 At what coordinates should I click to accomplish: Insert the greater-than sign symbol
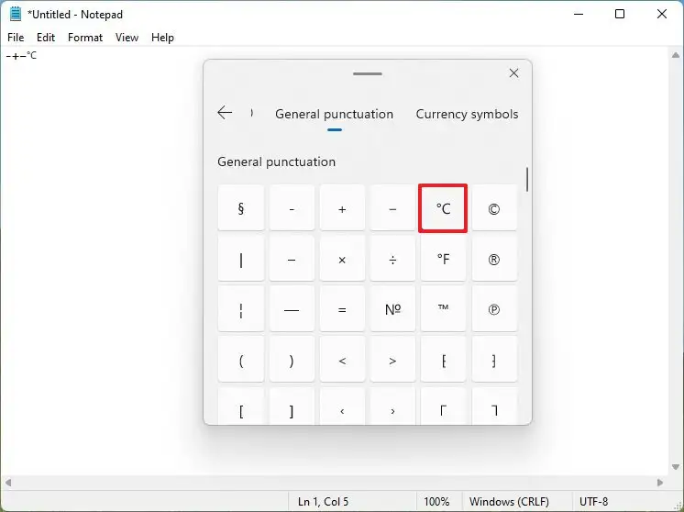point(392,360)
